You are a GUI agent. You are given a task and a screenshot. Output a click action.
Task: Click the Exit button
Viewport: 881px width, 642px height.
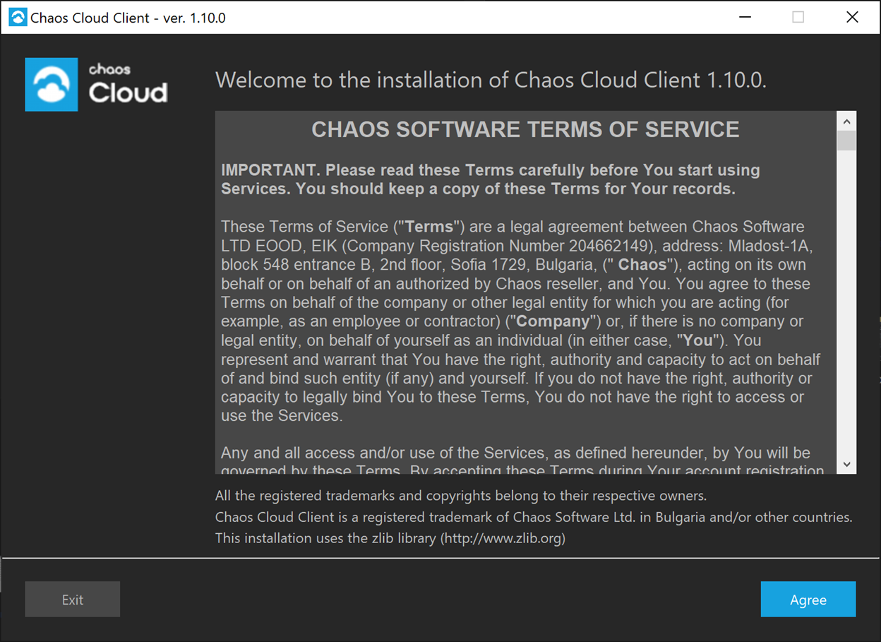click(72, 599)
